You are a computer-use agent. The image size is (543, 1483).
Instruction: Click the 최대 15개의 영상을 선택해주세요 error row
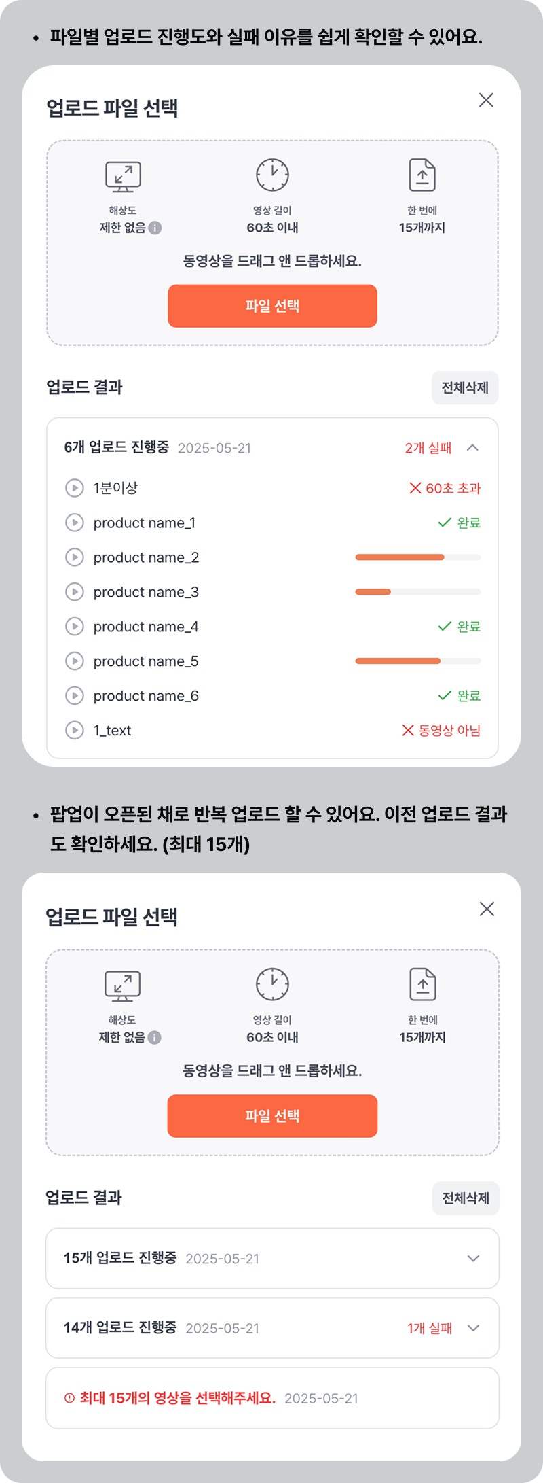click(x=271, y=1398)
